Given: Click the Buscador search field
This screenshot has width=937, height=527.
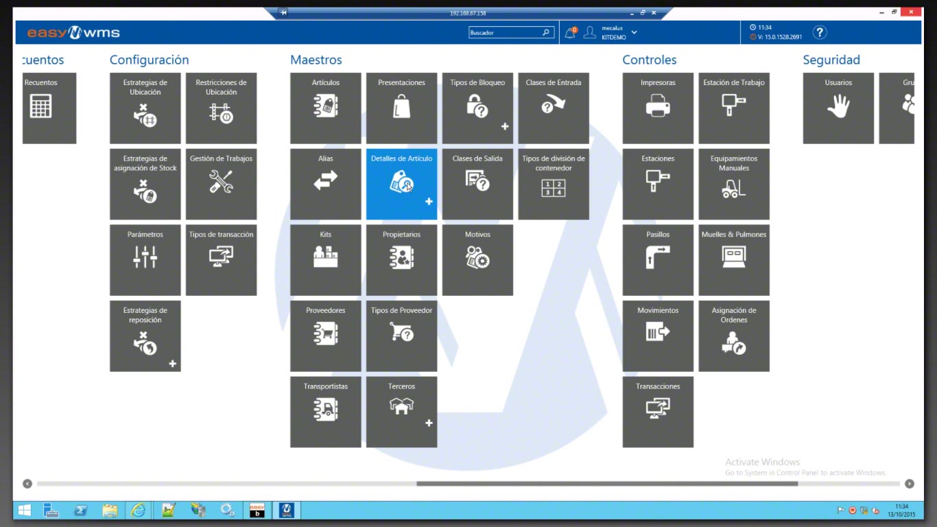Looking at the screenshot, I should (x=511, y=32).
